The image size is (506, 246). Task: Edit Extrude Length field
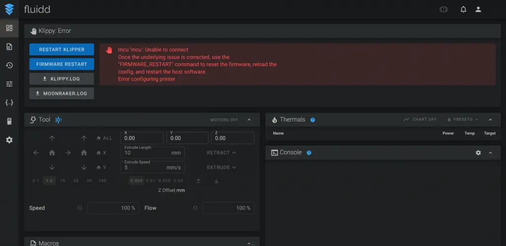(153, 153)
